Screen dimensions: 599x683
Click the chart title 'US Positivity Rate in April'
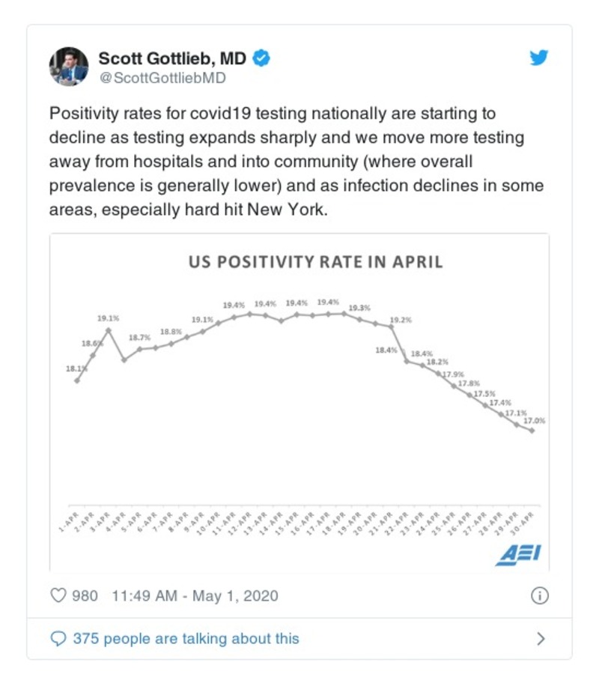click(314, 262)
